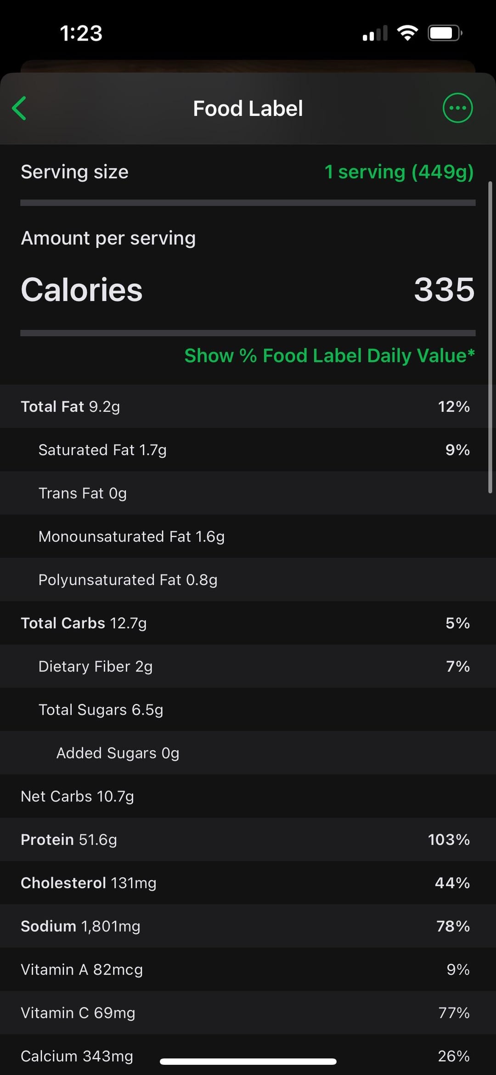
Task: Tap the home indicator bar
Action: click(x=248, y=1062)
